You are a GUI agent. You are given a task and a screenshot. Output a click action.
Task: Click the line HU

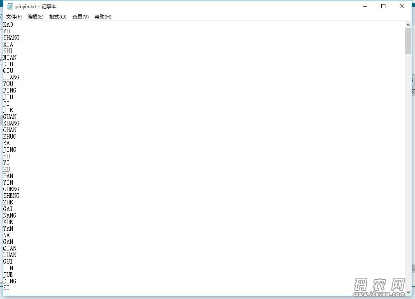[6, 169]
